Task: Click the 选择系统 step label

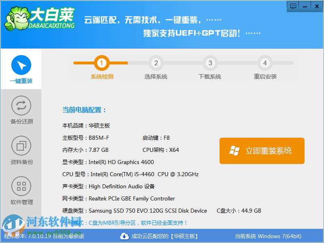Action: 156,77
